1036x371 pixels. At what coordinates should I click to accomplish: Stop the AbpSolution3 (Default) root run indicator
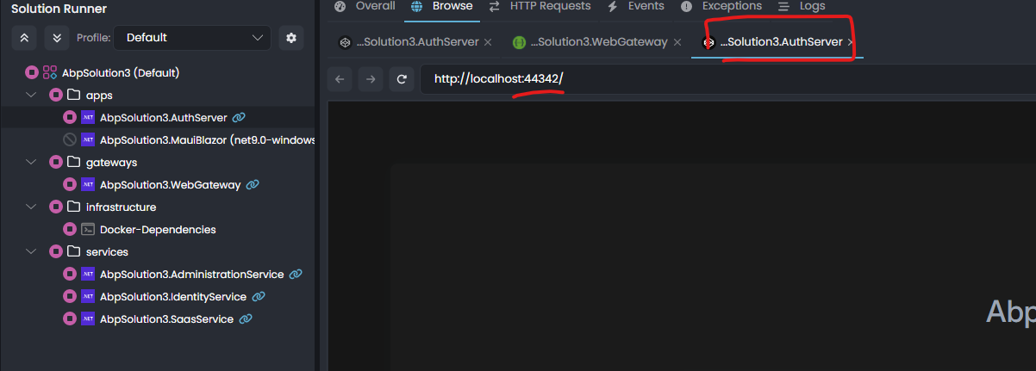[x=32, y=72]
